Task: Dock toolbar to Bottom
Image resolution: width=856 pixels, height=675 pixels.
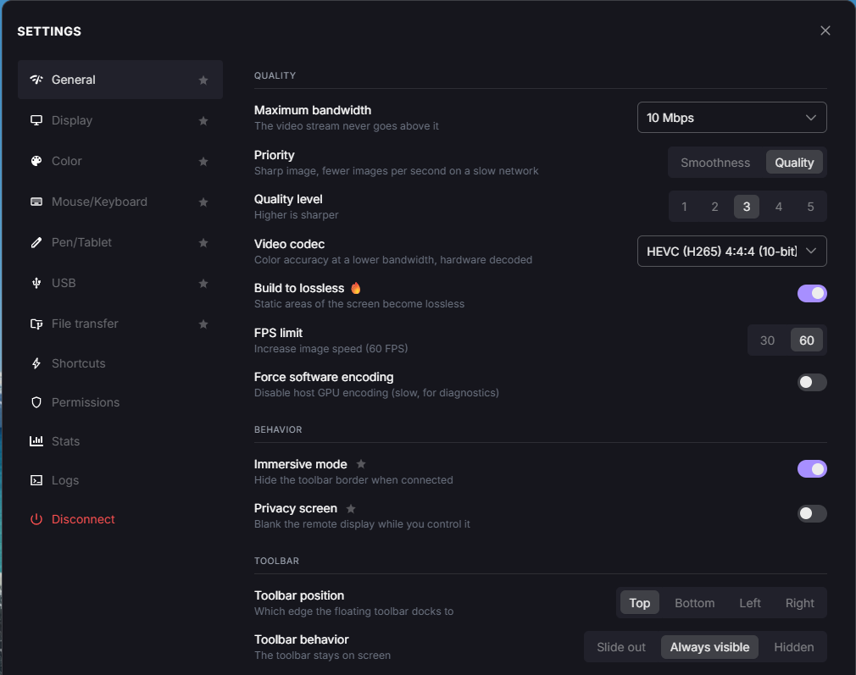Action: (x=694, y=603)
